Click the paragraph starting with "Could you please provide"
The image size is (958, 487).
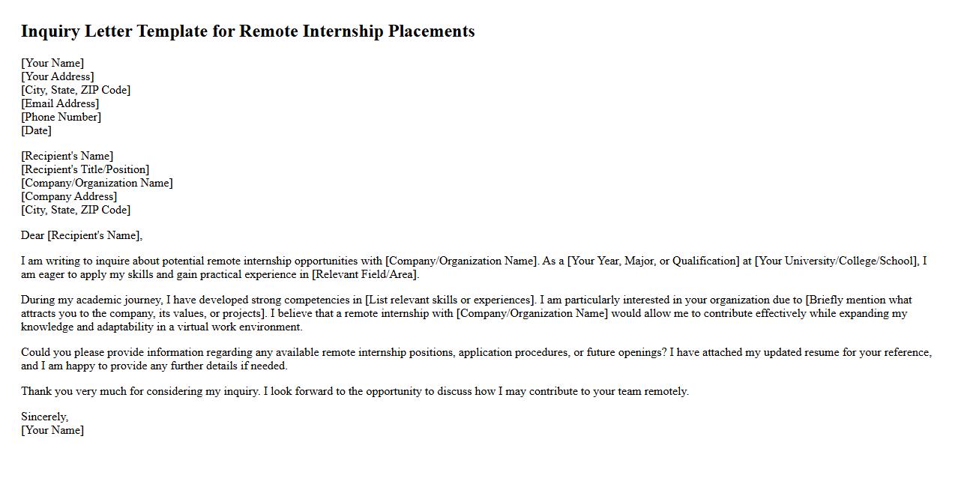coord(476,359)
